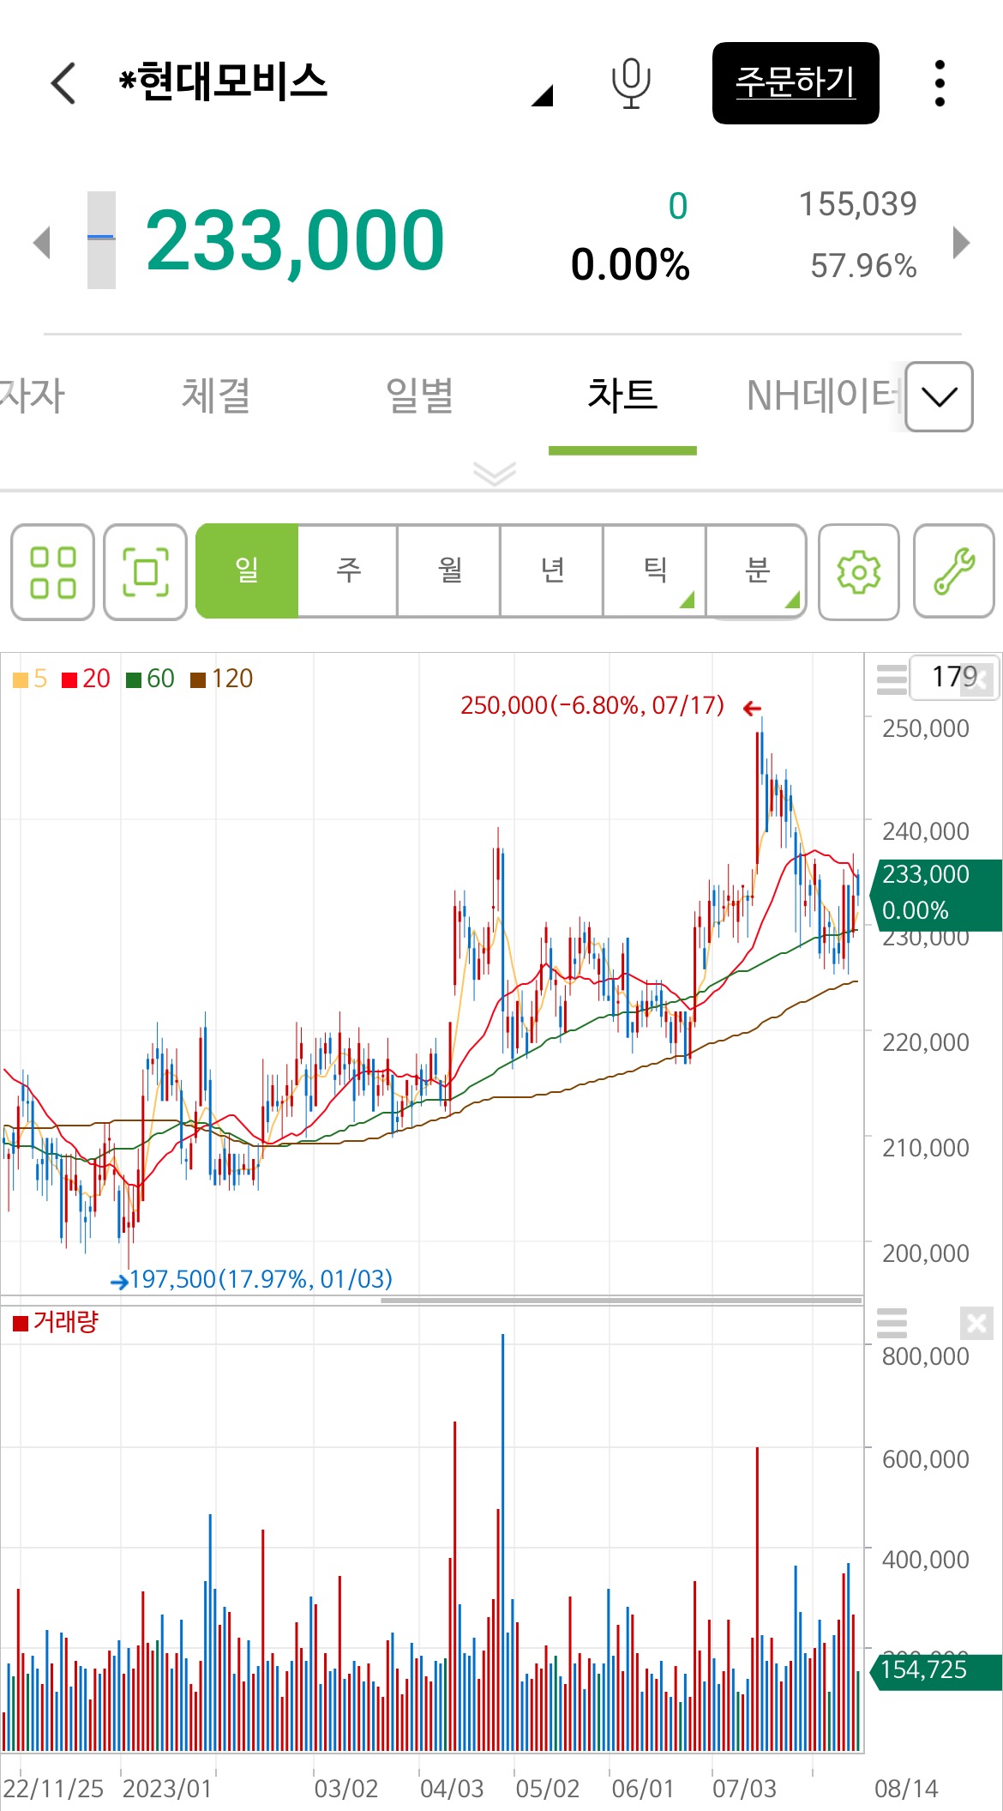Open chart settings gear icon
The image size is (1003, 1811).
coord(859,571)
